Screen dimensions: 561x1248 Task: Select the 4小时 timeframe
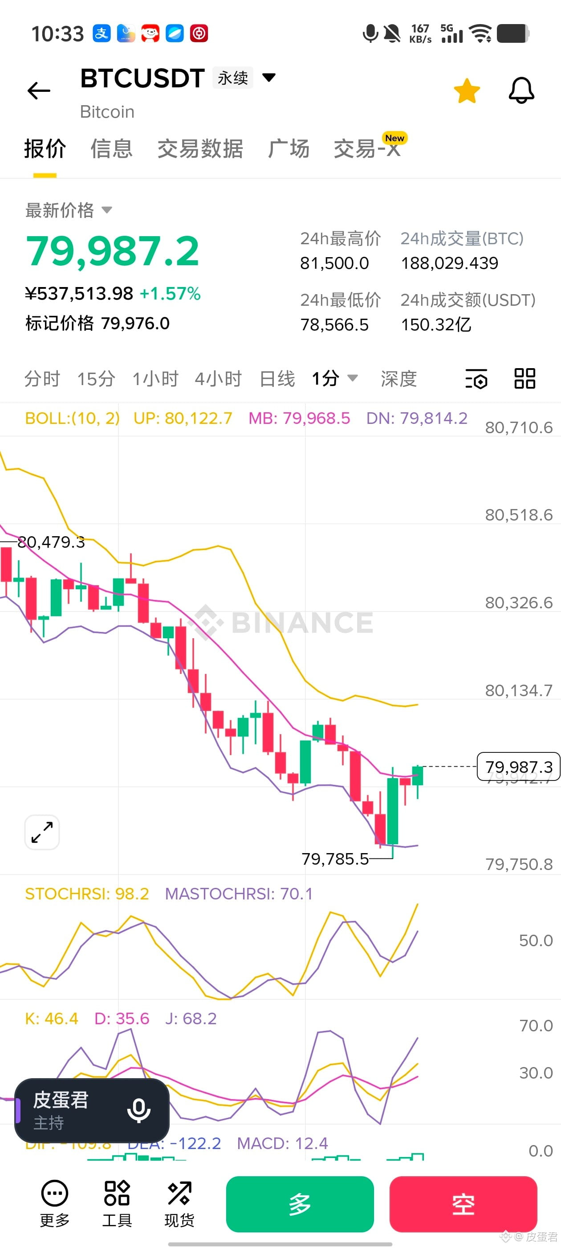(218, 379)
